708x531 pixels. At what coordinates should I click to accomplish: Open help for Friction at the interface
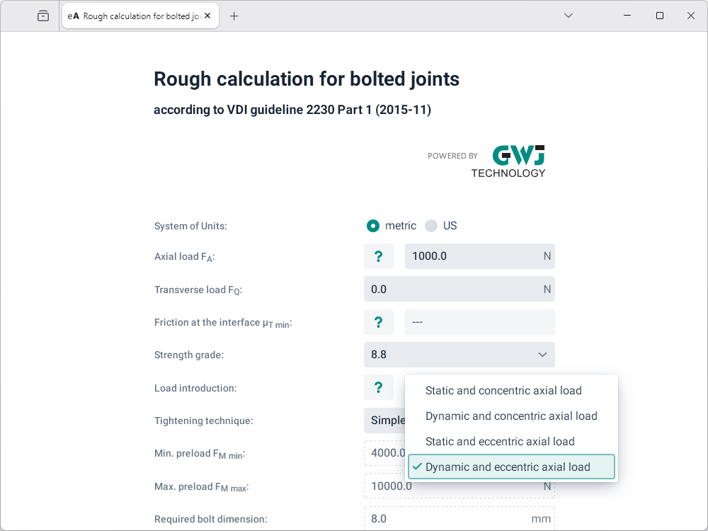pos(378,322)
